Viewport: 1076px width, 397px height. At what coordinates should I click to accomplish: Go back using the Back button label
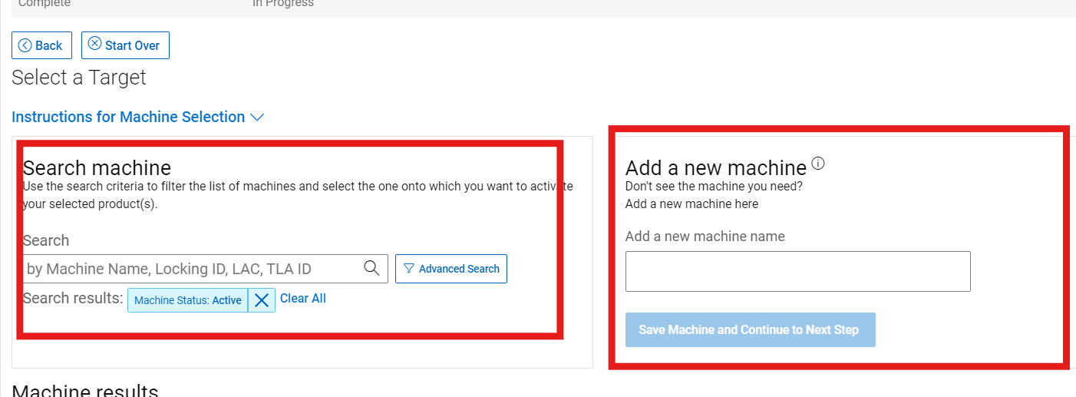pyautogui.click(x=48, y=45)
